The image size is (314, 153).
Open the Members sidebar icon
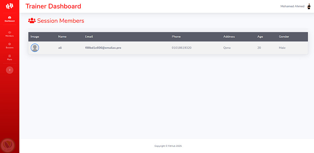(10, 32)
